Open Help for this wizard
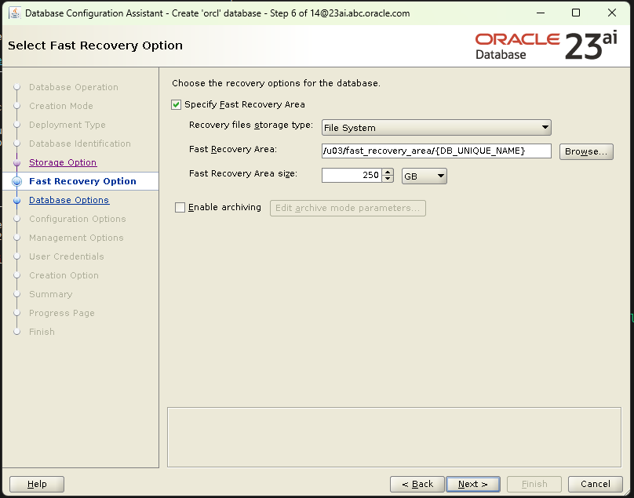634x498 pixels. coord(37,484)
